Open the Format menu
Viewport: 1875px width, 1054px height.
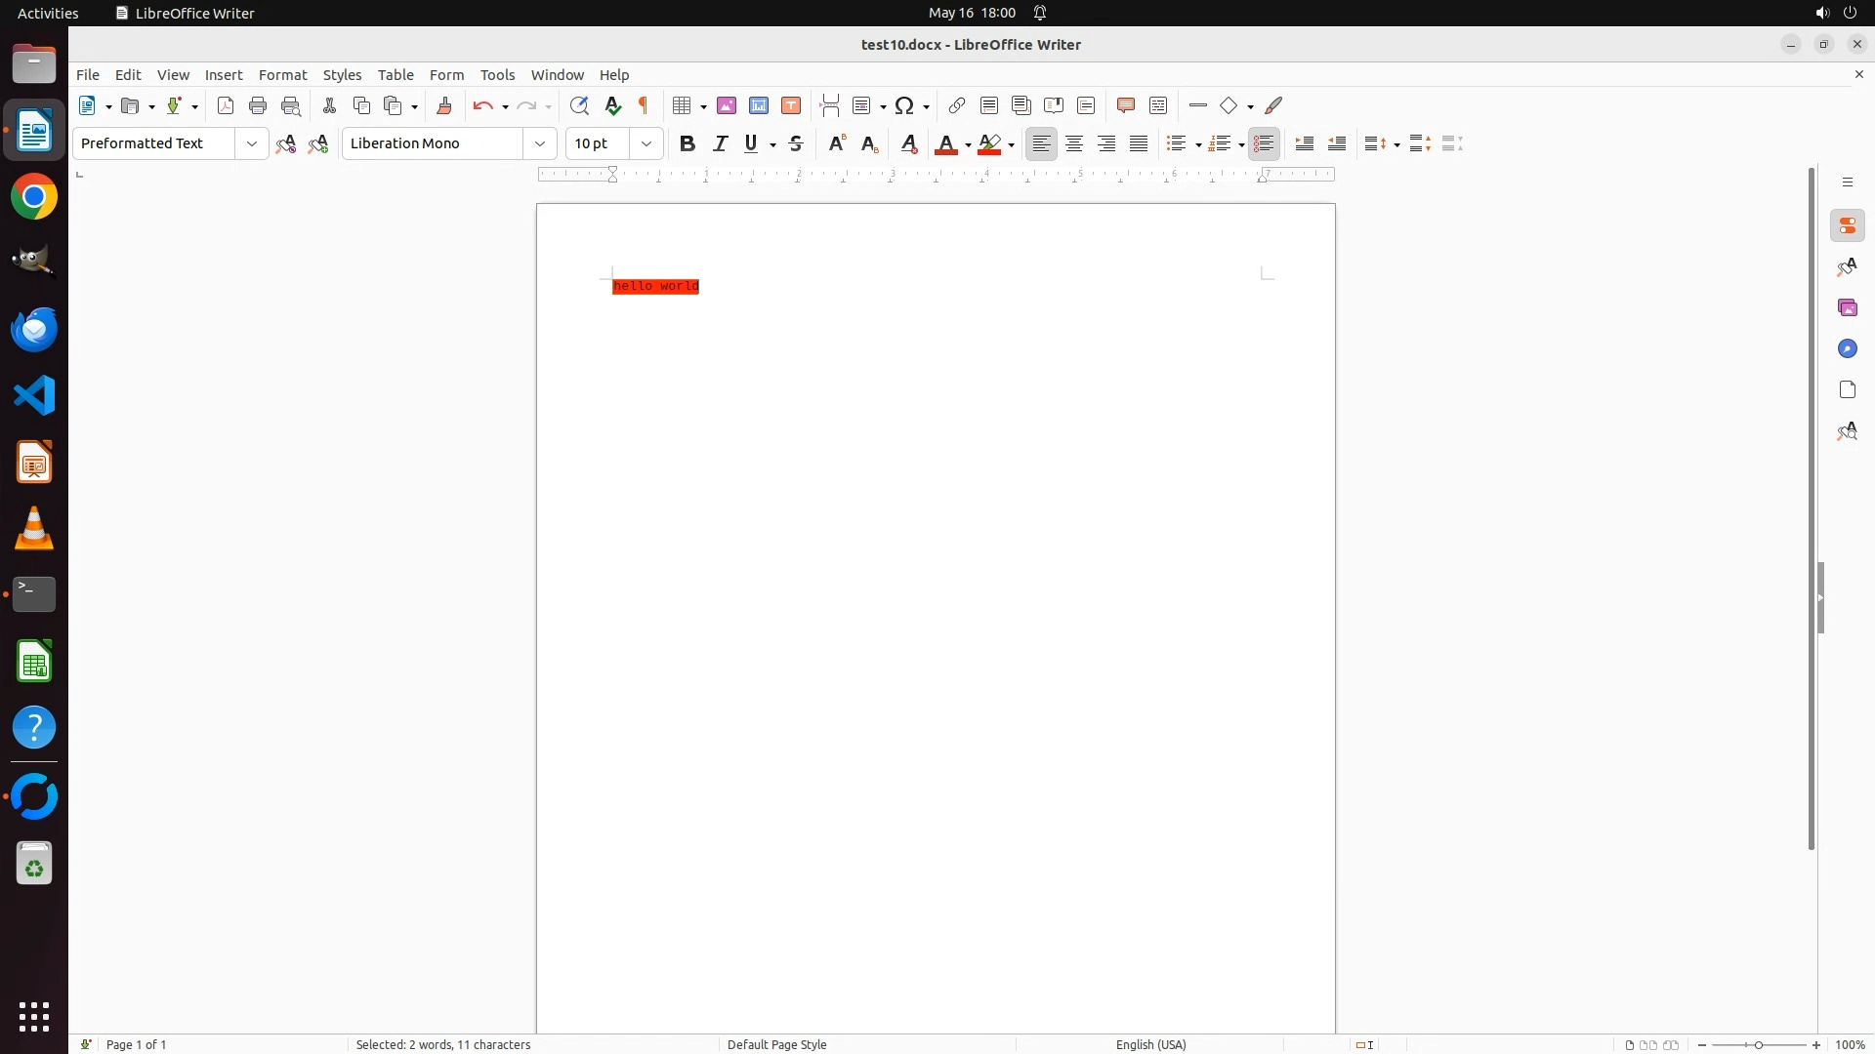click(x=282, y=75)
